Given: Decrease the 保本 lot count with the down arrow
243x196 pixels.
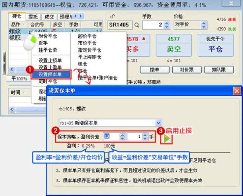Looking at the screenshot, I should tap(145, 139).
